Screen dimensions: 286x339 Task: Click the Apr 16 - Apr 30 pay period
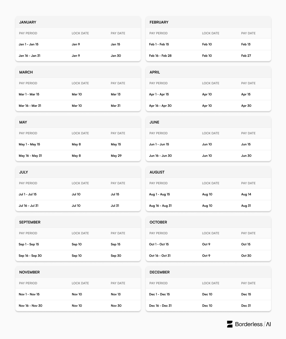click(160, 106)
